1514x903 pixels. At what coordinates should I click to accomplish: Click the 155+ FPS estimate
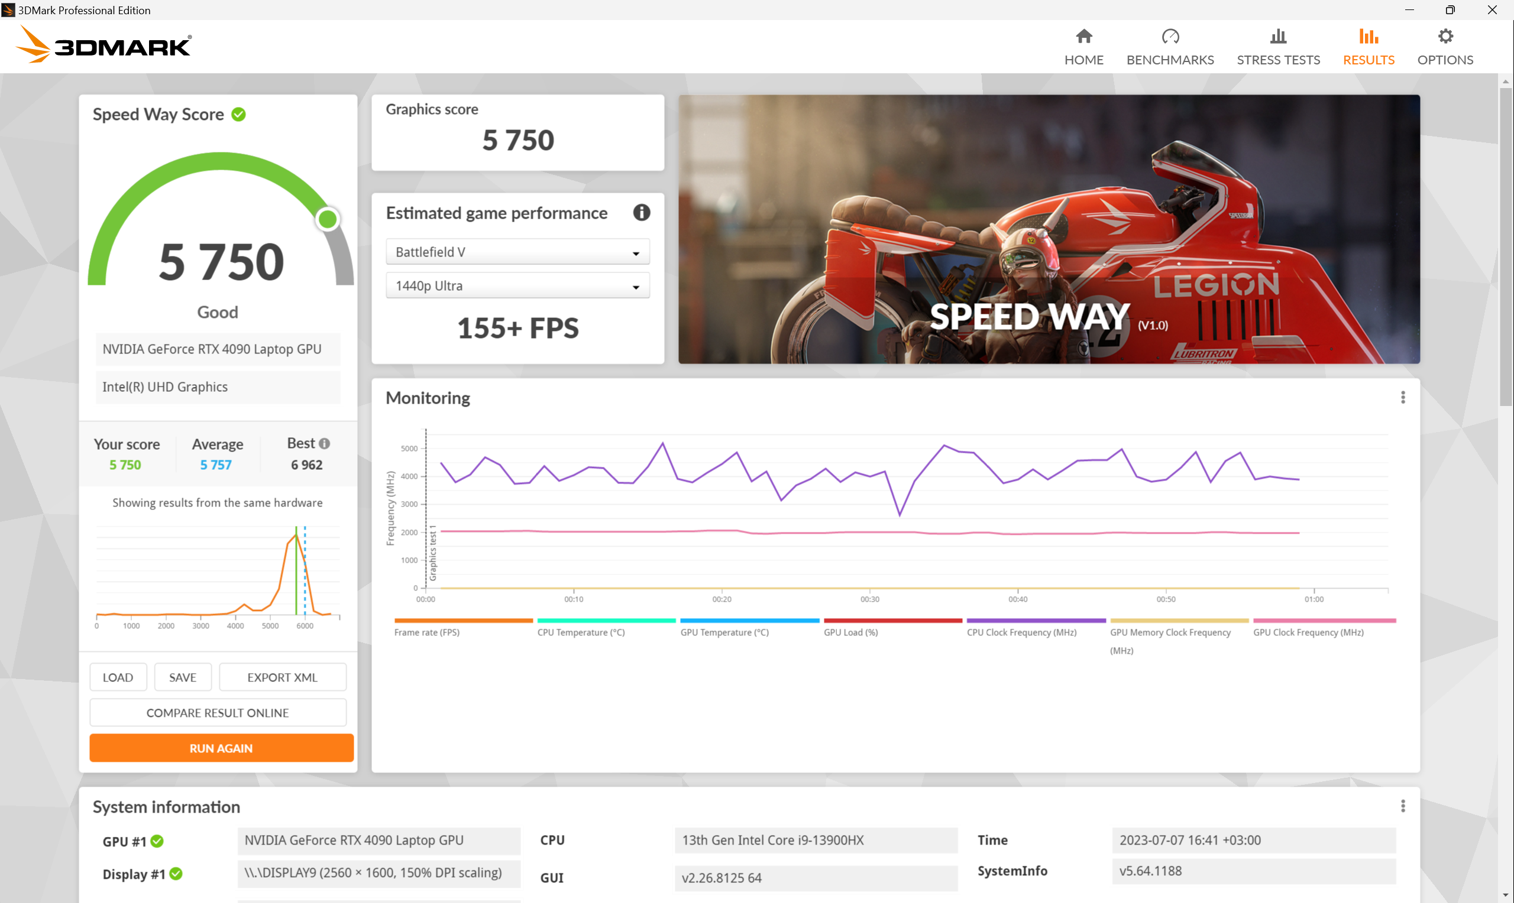(517, 328)
